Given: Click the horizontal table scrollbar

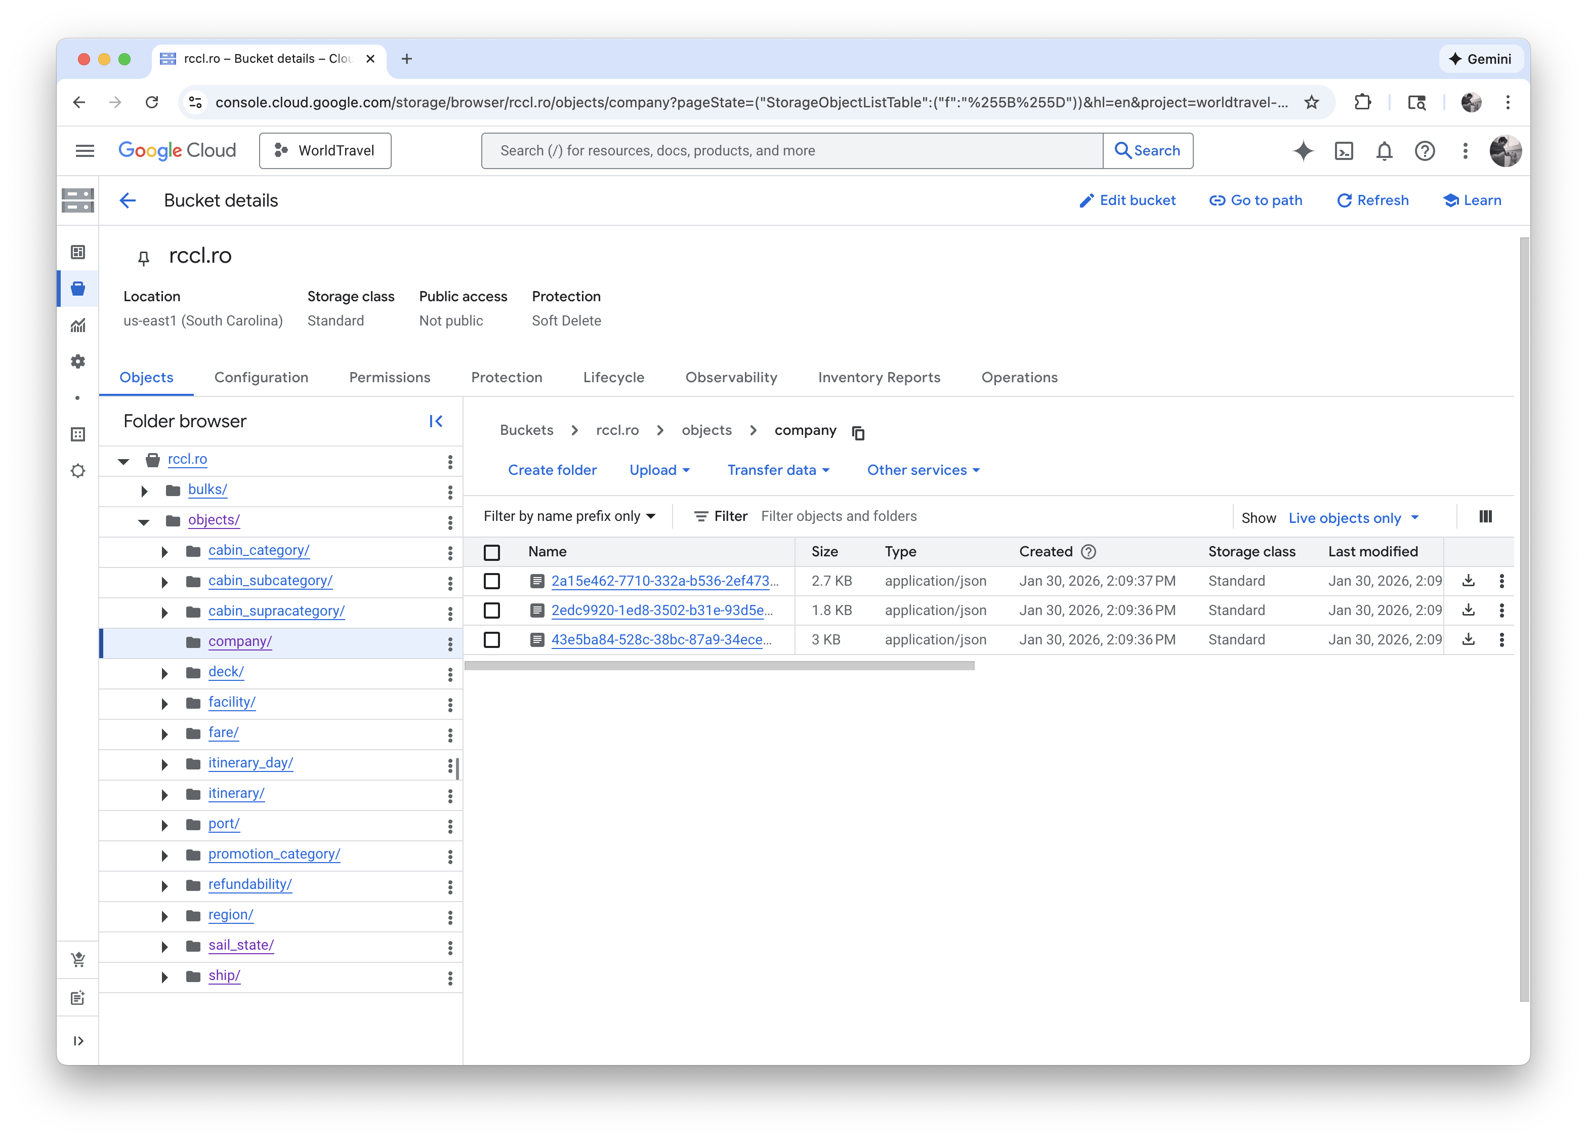Looking at the screenshot, I should tap(719, 666).
